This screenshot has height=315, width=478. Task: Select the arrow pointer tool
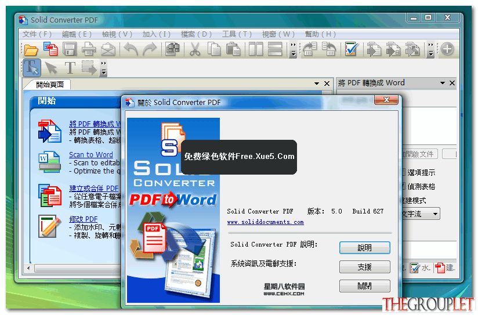point(51,68)
